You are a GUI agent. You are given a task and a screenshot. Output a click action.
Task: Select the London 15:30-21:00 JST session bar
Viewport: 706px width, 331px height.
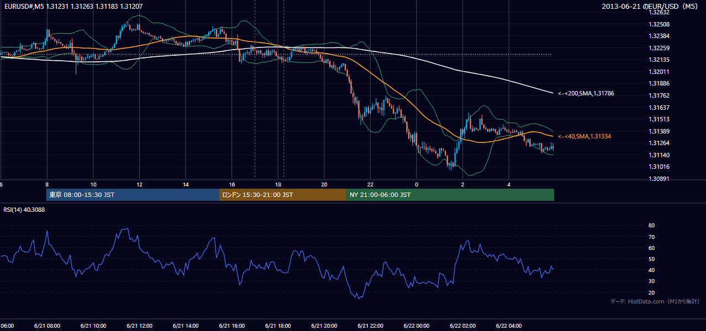coord(283,195)
